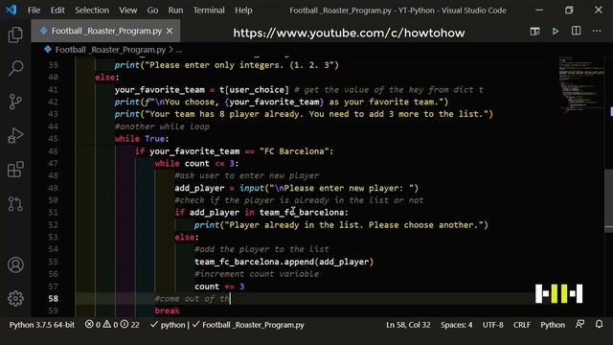Click 'team_fc_barcelona.append(add_player)' code line

pyautogui.click(x=284, y=262)
